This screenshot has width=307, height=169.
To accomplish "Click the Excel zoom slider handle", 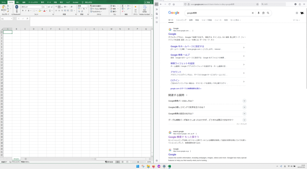I will (x=138, y=162).
